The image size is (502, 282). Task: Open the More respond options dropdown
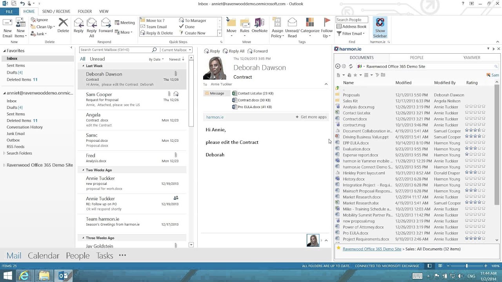point(124,33)
